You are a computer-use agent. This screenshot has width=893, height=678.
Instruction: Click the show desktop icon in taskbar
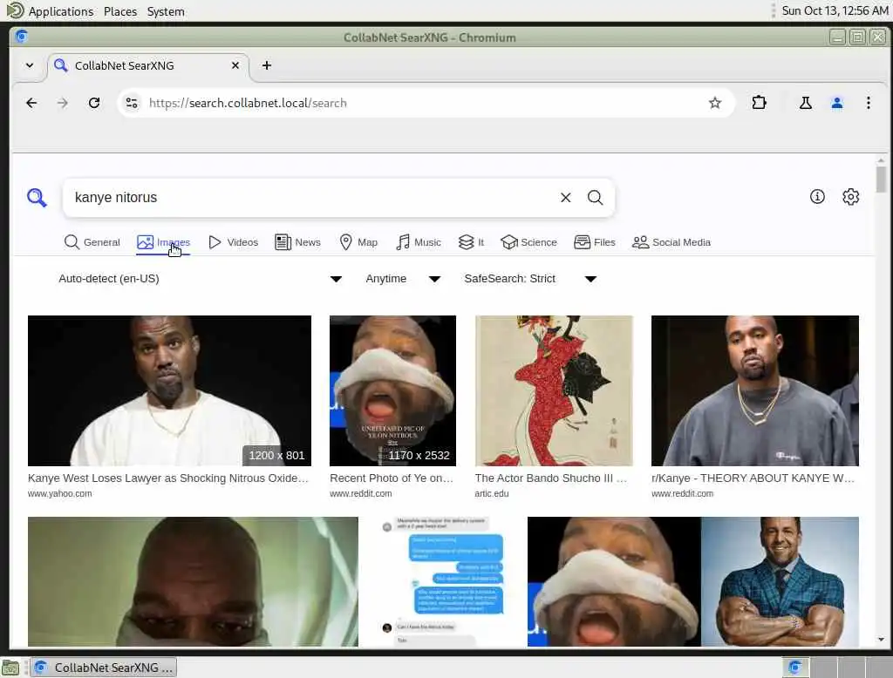10,668
